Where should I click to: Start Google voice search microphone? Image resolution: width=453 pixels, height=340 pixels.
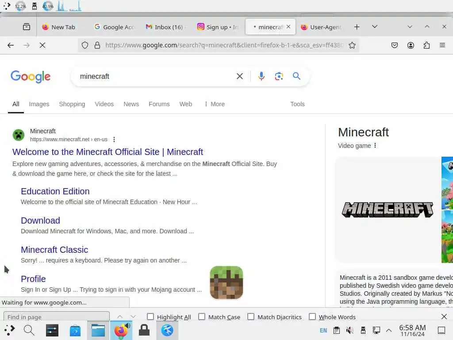pos(261,76)
